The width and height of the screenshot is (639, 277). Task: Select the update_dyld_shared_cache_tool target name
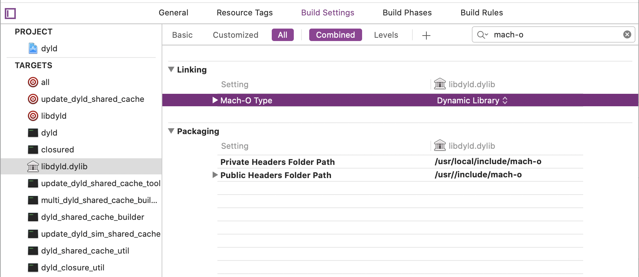point(101,183)
